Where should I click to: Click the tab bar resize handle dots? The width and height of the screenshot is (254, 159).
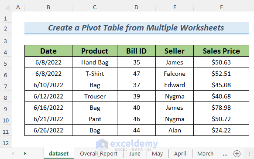click(250, 154)
